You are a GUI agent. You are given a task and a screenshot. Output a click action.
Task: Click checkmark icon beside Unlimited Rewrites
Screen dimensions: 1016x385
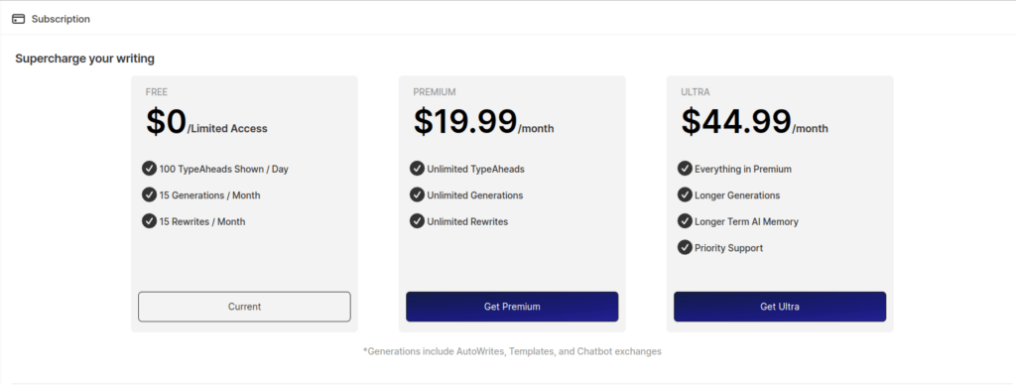[x=417, y=221]
